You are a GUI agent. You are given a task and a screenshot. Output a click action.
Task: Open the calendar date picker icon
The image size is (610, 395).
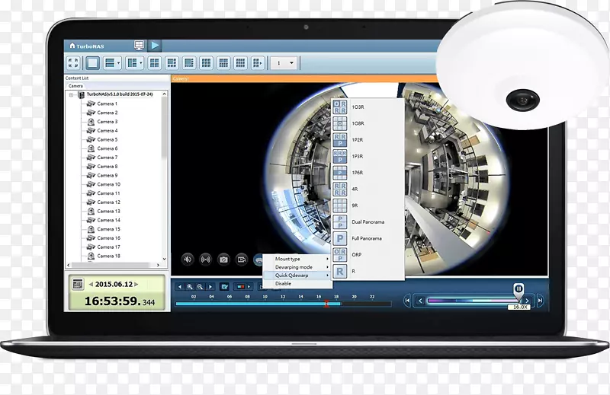tap(77, 284)
